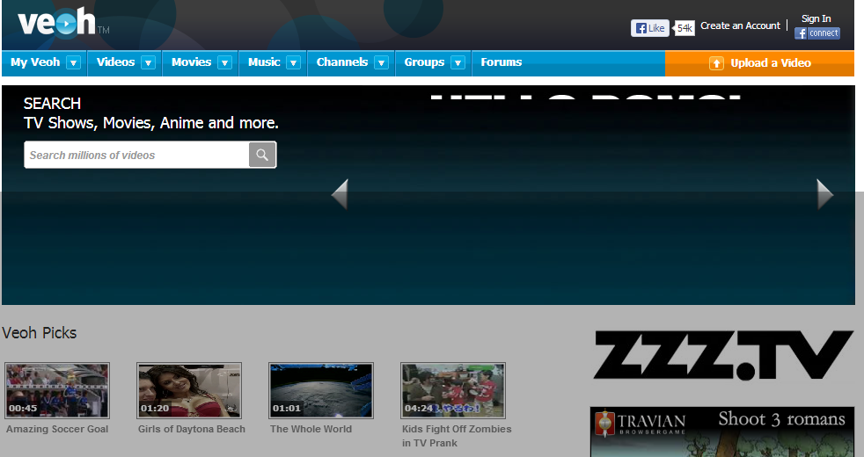Click Amazing Soccer Goal title link

tap(57, 429)
